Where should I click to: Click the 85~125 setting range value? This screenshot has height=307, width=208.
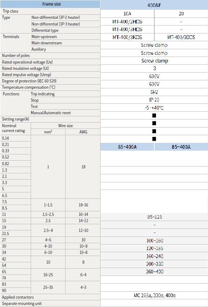(155, 217)
